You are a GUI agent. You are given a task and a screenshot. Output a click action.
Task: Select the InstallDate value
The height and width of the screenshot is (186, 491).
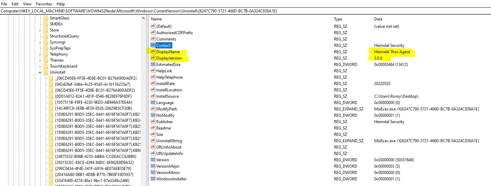(165, 84)
